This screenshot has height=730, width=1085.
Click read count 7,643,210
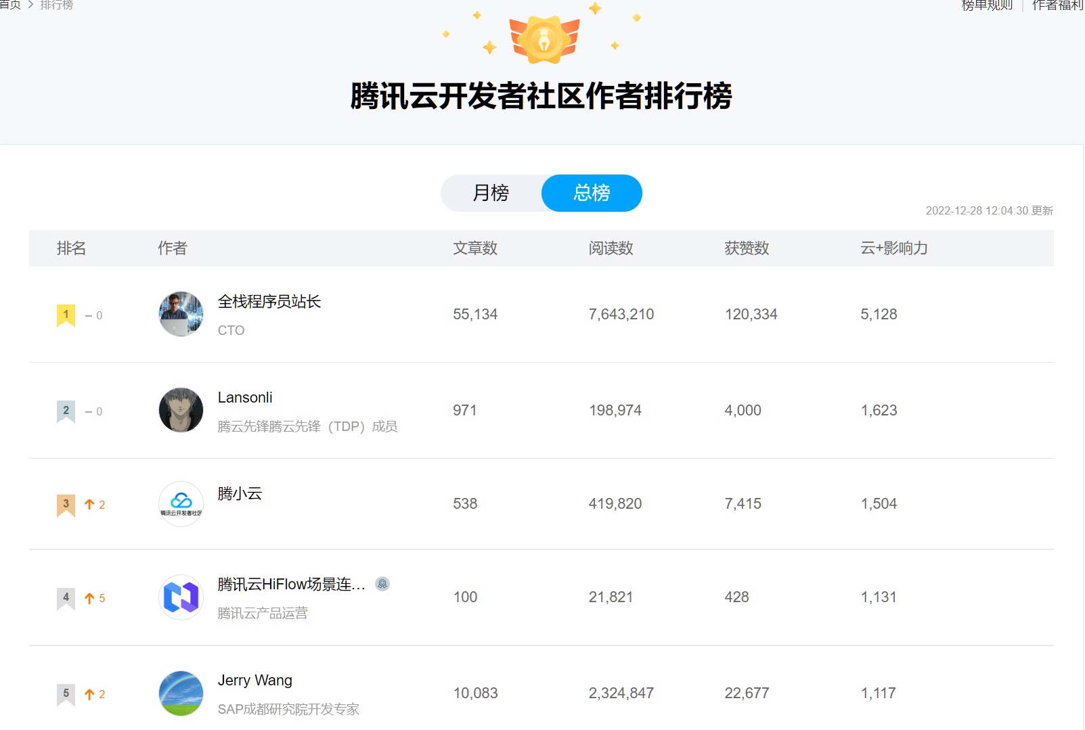(621, 315)
